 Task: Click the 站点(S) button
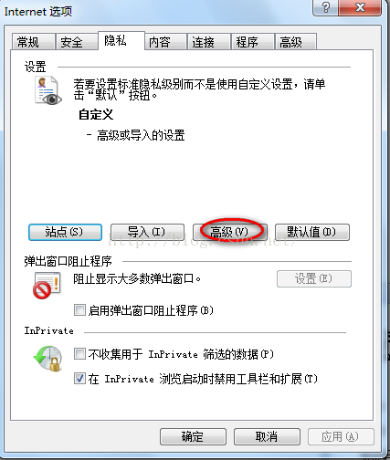coord(65,233)
